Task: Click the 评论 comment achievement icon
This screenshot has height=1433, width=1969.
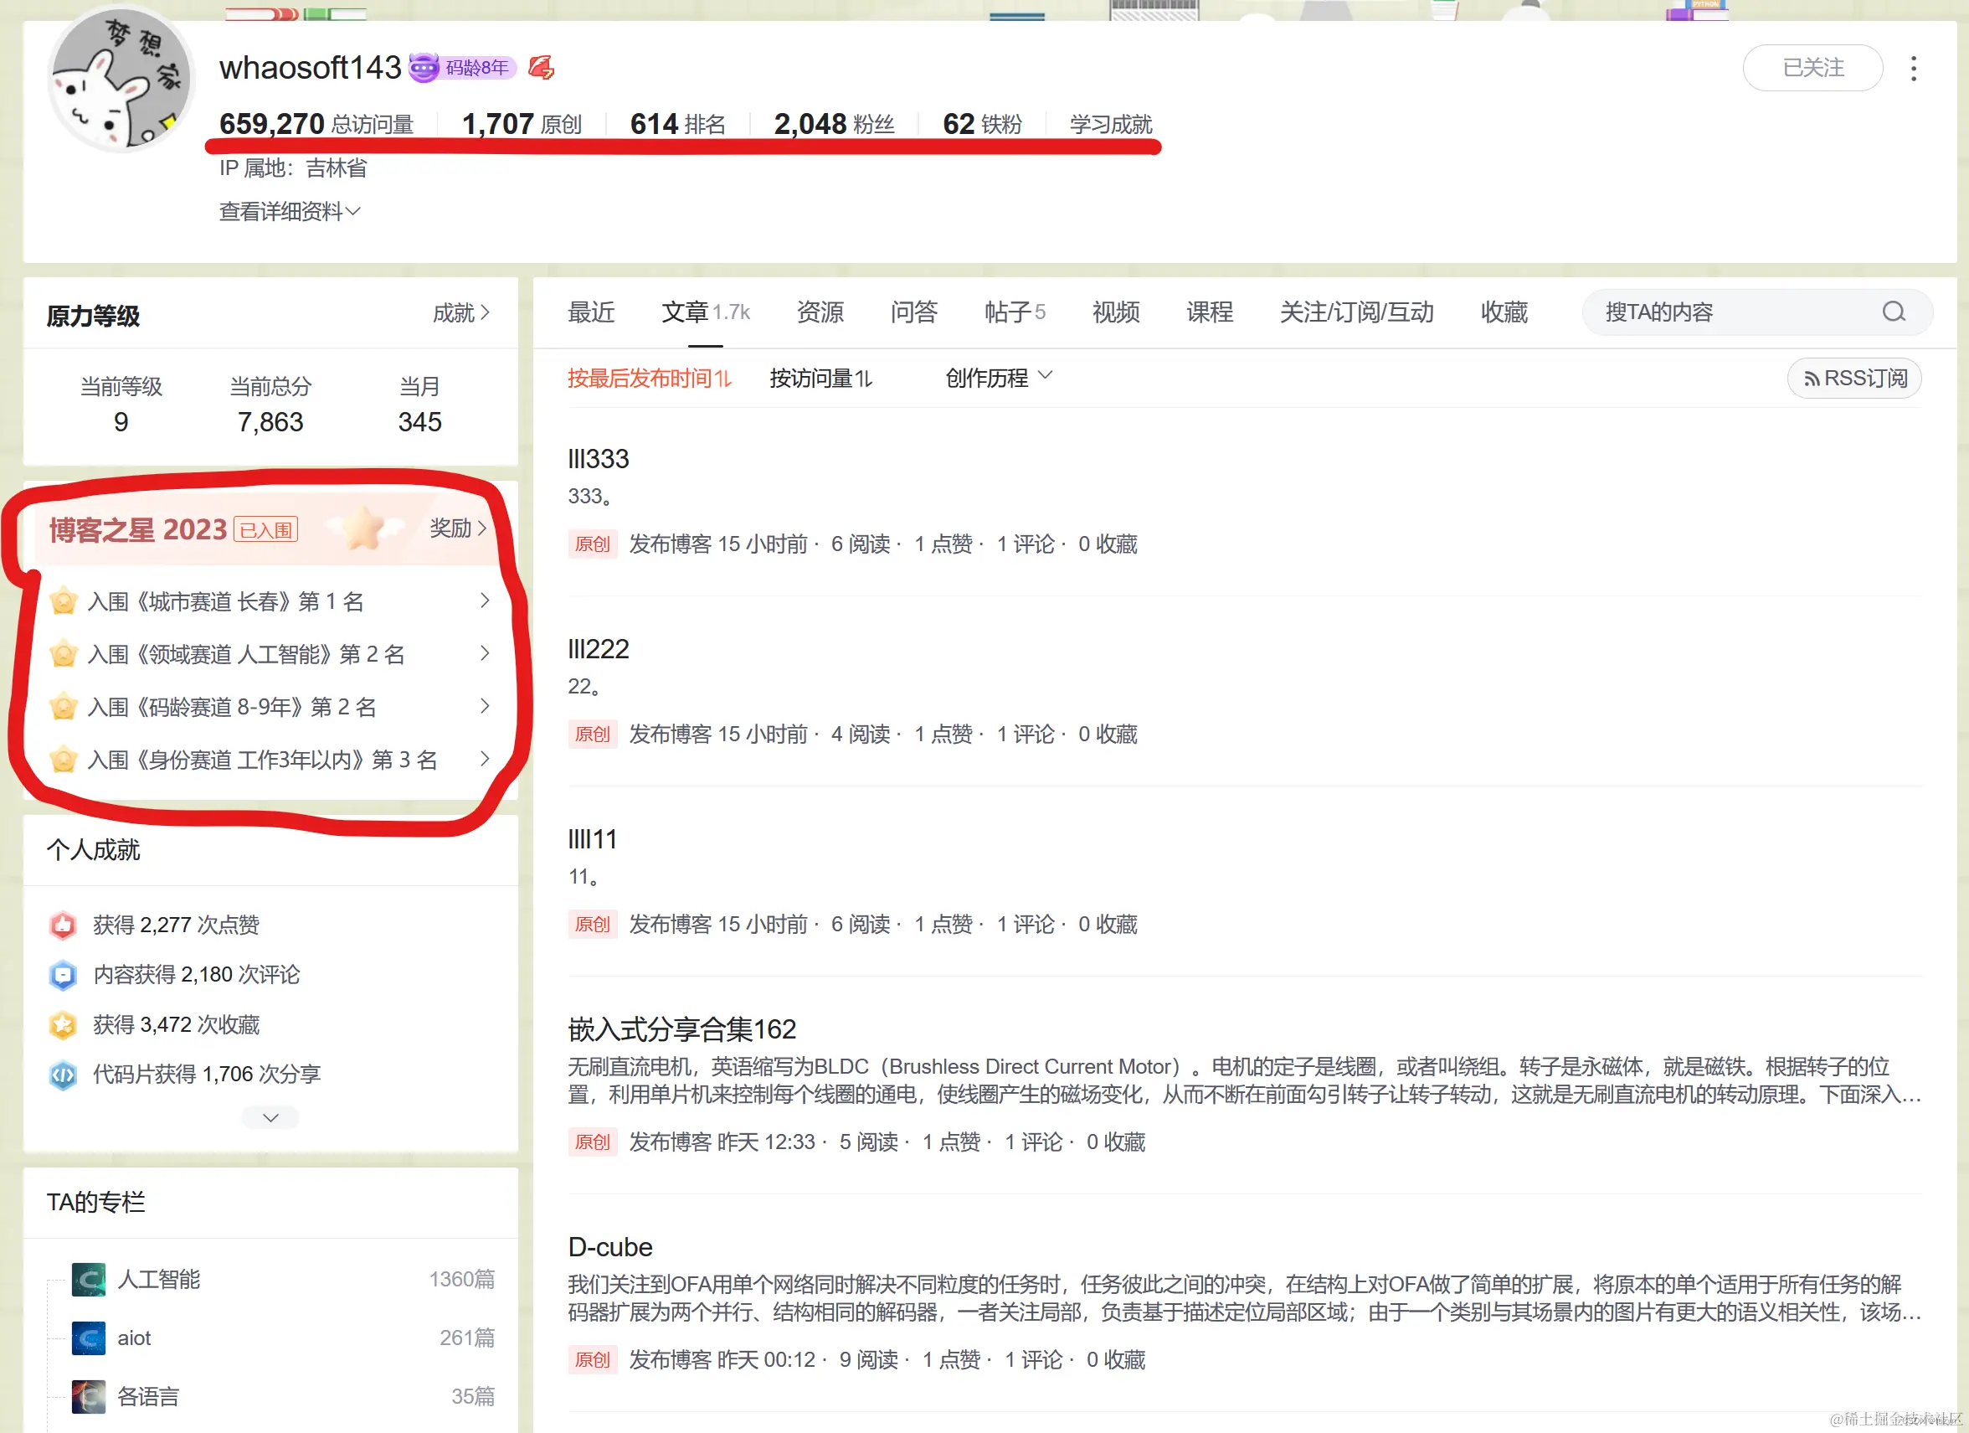Action: (x=63, y=974)
